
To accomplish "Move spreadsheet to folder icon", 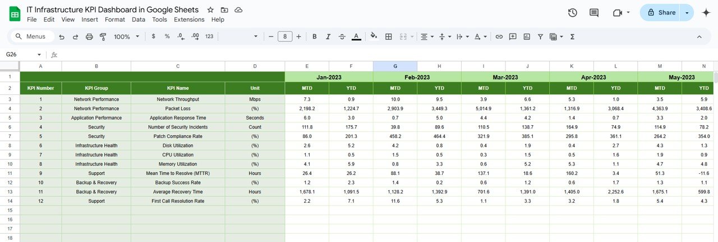I will [224, 10].
